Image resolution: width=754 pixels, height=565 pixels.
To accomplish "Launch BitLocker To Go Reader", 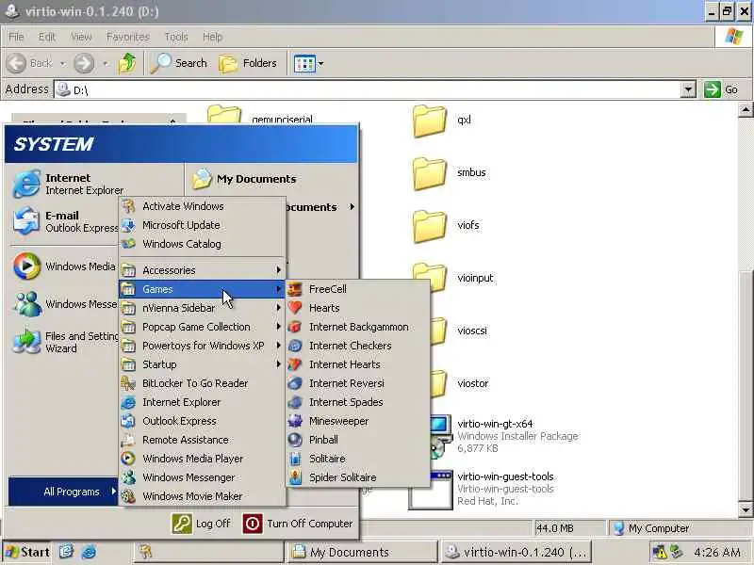I will [202, 383].
